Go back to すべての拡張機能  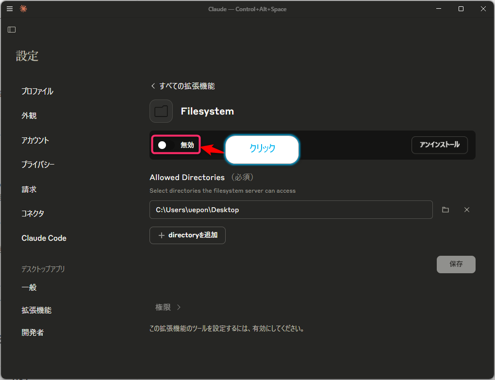point(183,86)
